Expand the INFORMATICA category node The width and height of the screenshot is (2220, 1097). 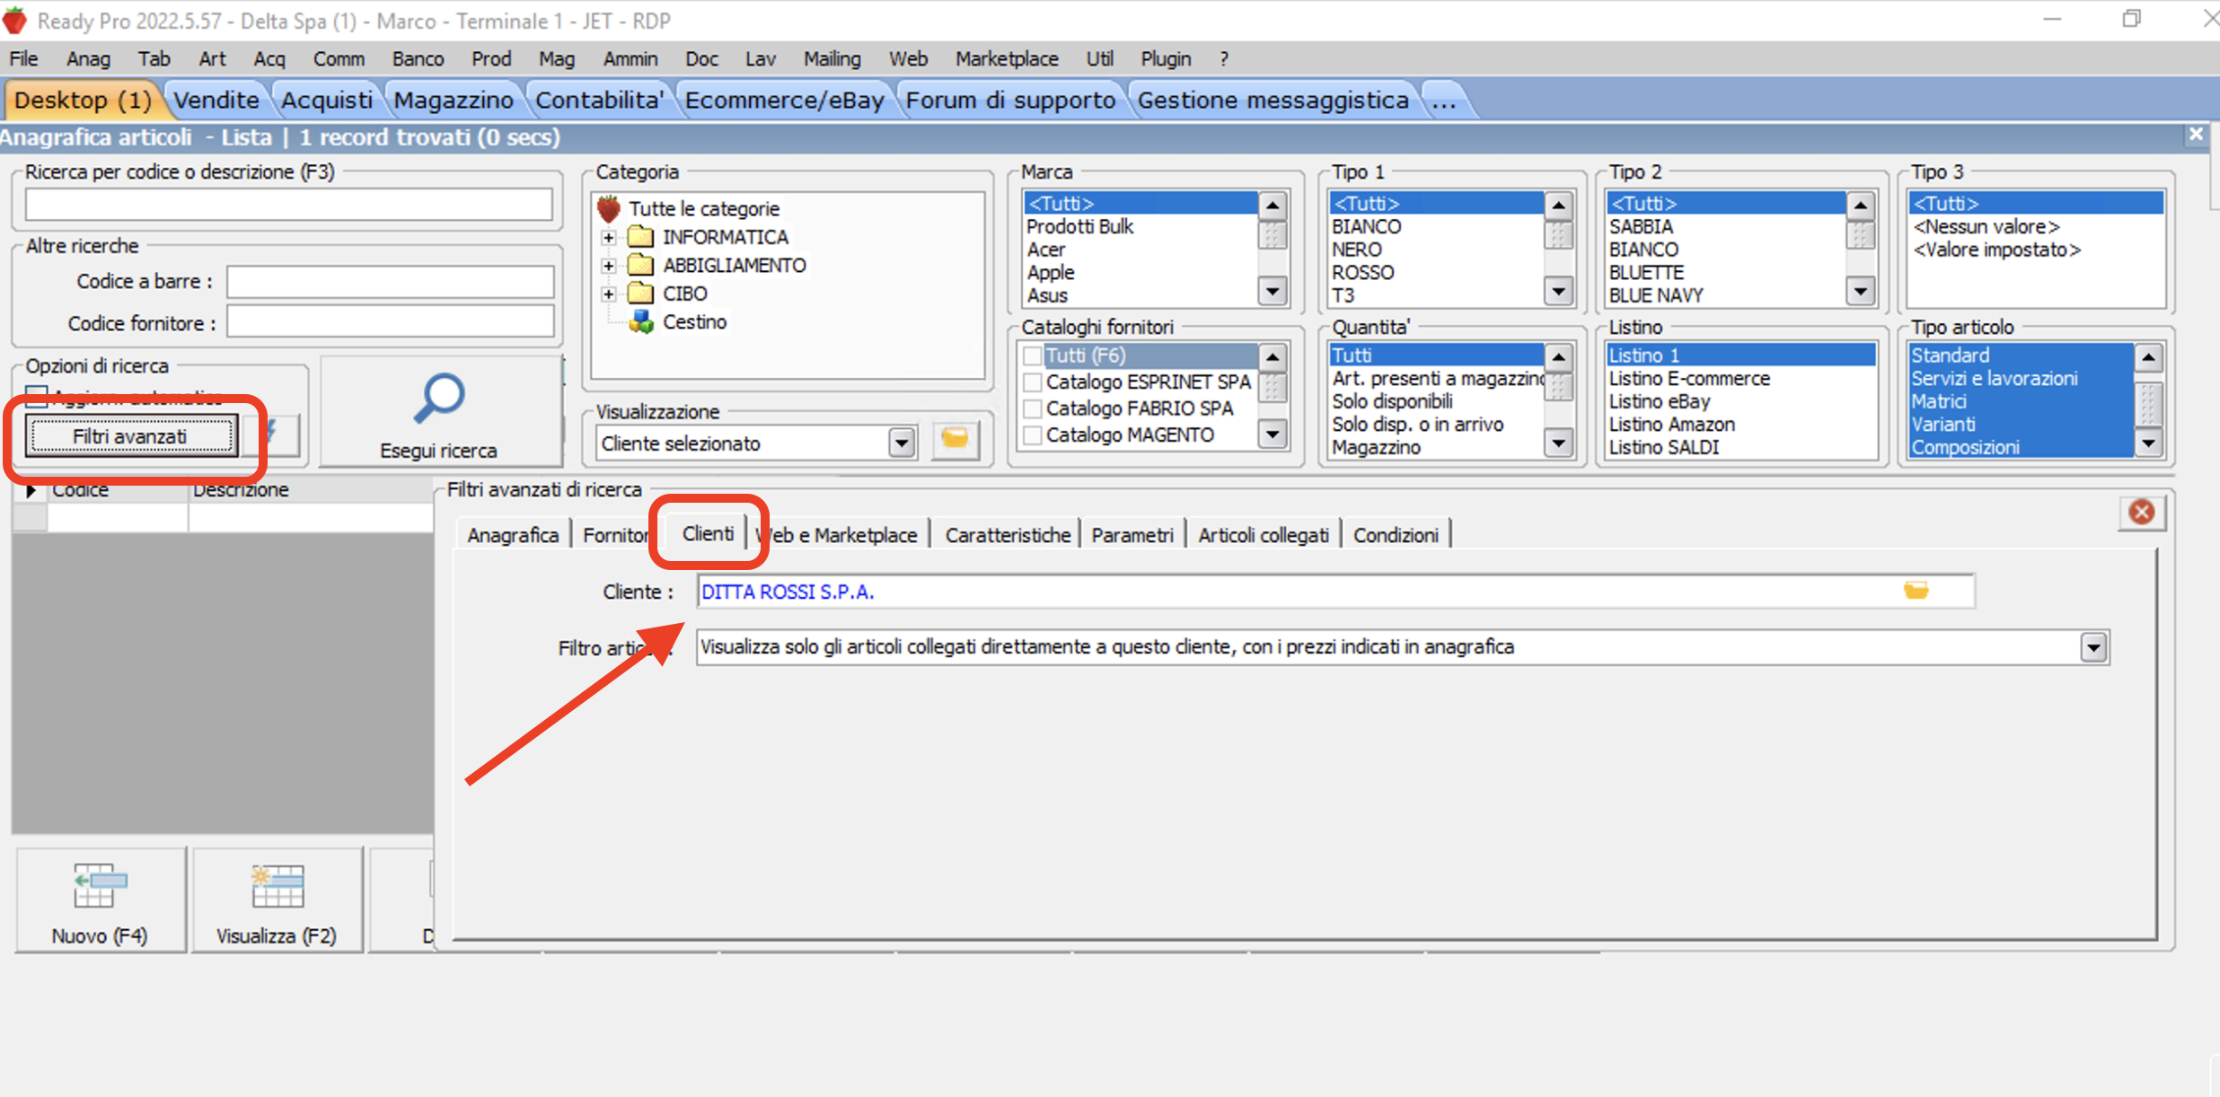click(609, 238)
